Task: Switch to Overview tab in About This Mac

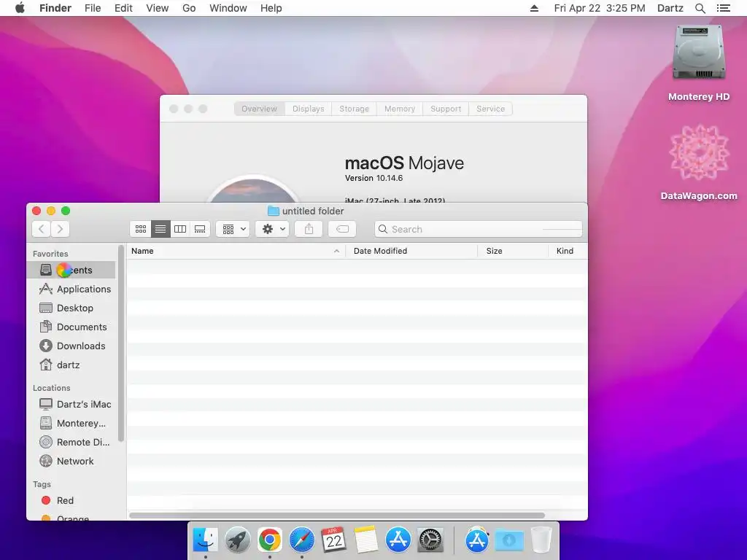Action: point(259,109)
